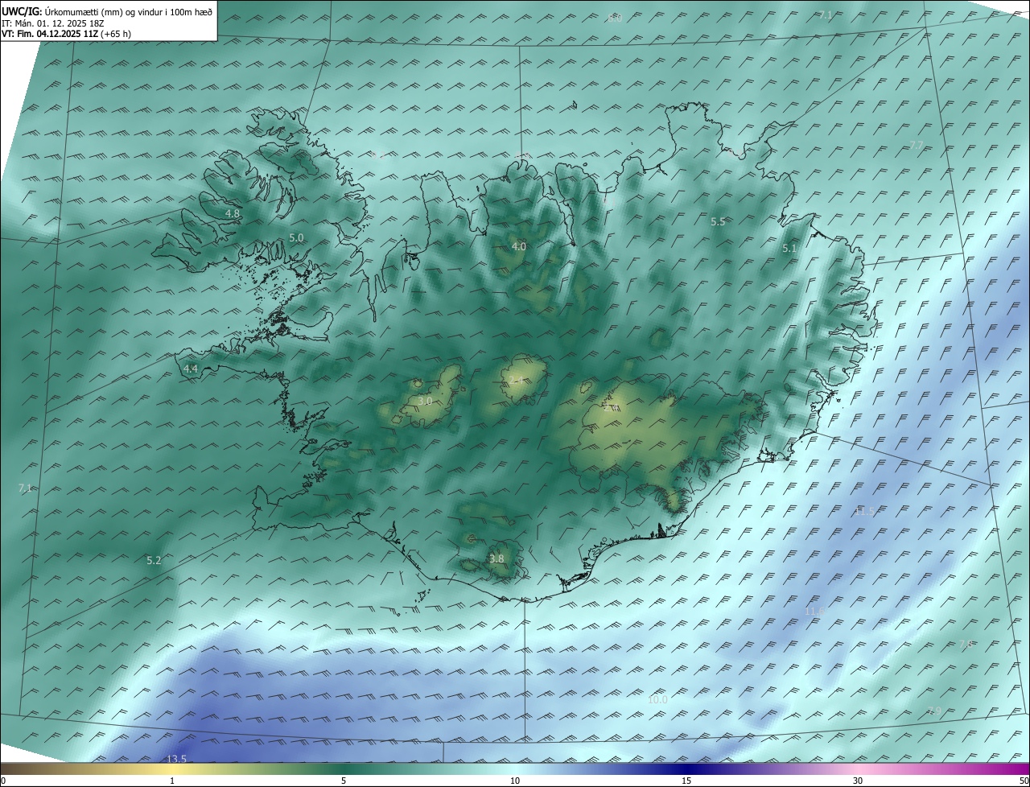Select the 8.0 value along the top edge

[x=615, y=18]
